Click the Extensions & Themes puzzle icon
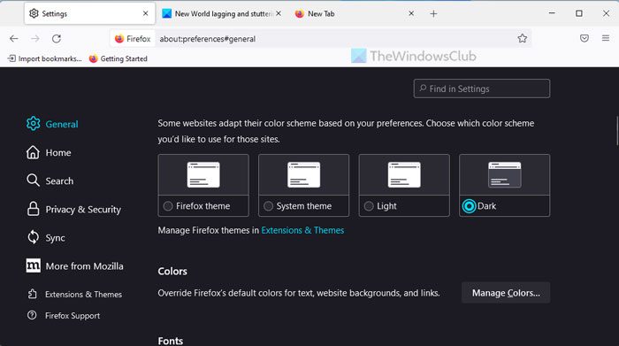The height and width of the screenshot is (346, 619). 33,294
